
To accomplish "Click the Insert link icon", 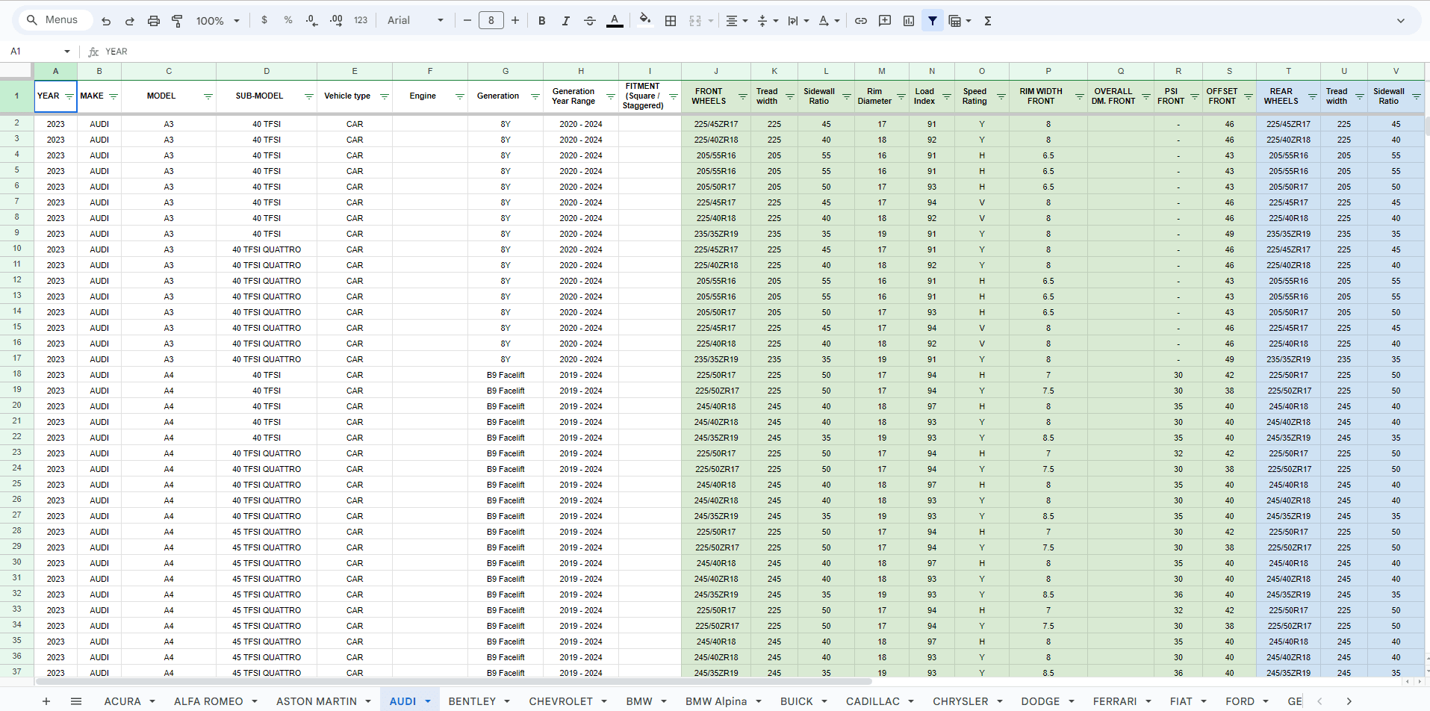I will 861,21.
